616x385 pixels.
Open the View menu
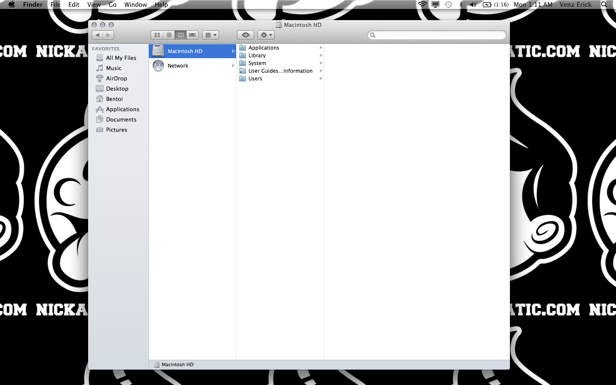tap(94, 5)
